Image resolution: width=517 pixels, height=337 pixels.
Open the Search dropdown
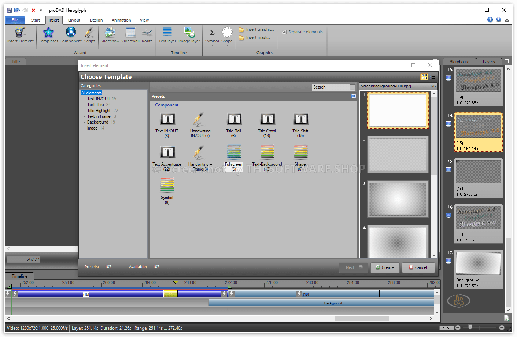(352, 87)
